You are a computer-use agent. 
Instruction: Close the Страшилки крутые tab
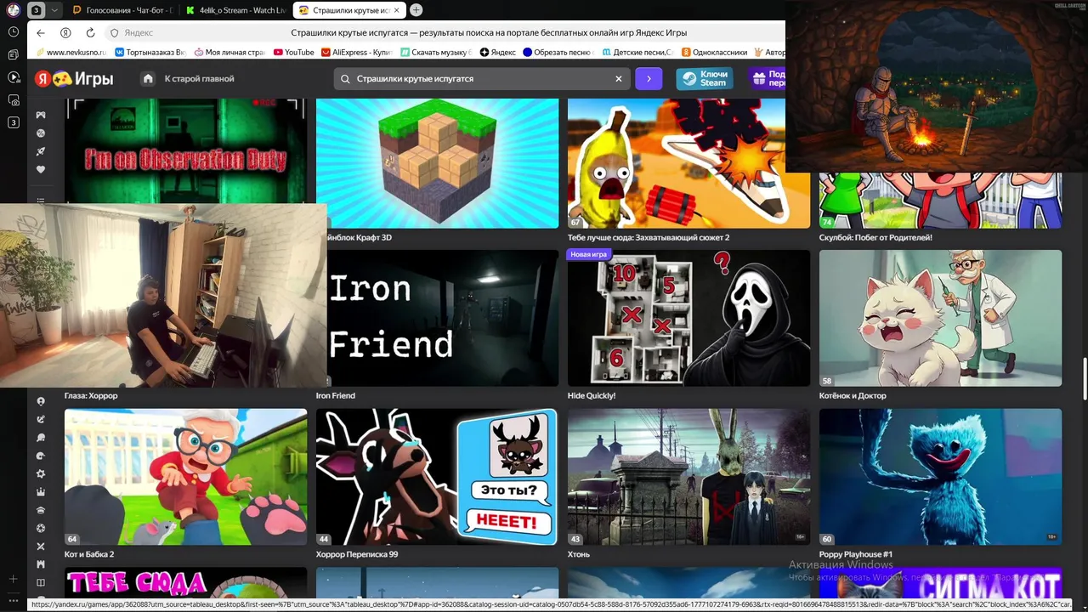(396, 10)
